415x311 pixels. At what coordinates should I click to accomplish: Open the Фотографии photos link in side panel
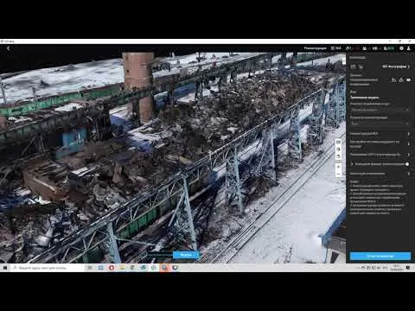tap(396, 67)
